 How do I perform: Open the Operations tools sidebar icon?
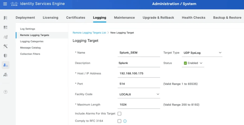coord(5,46)
